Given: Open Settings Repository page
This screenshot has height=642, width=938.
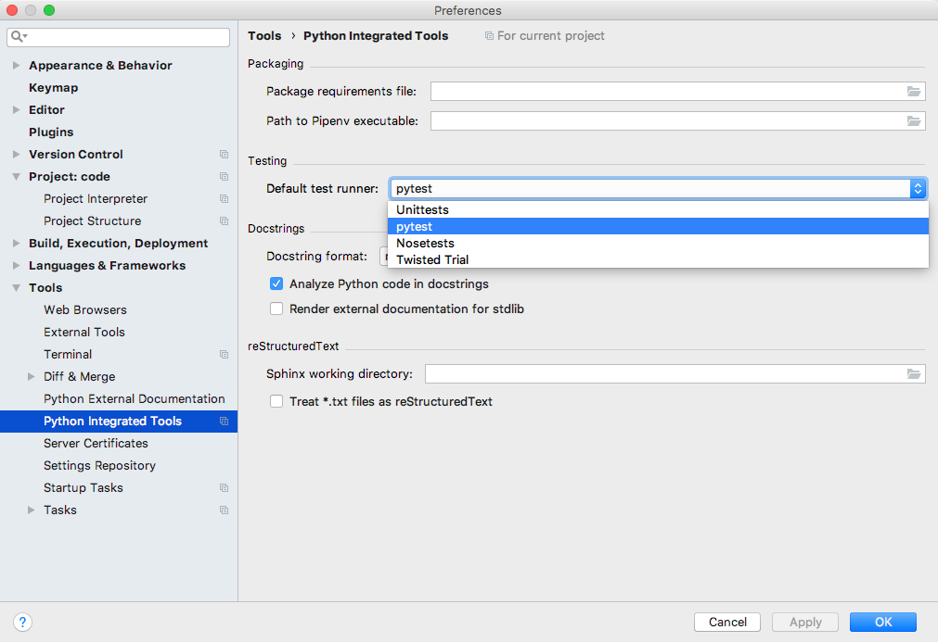Looking at the screenshot, I should click(x=99, y=466).
